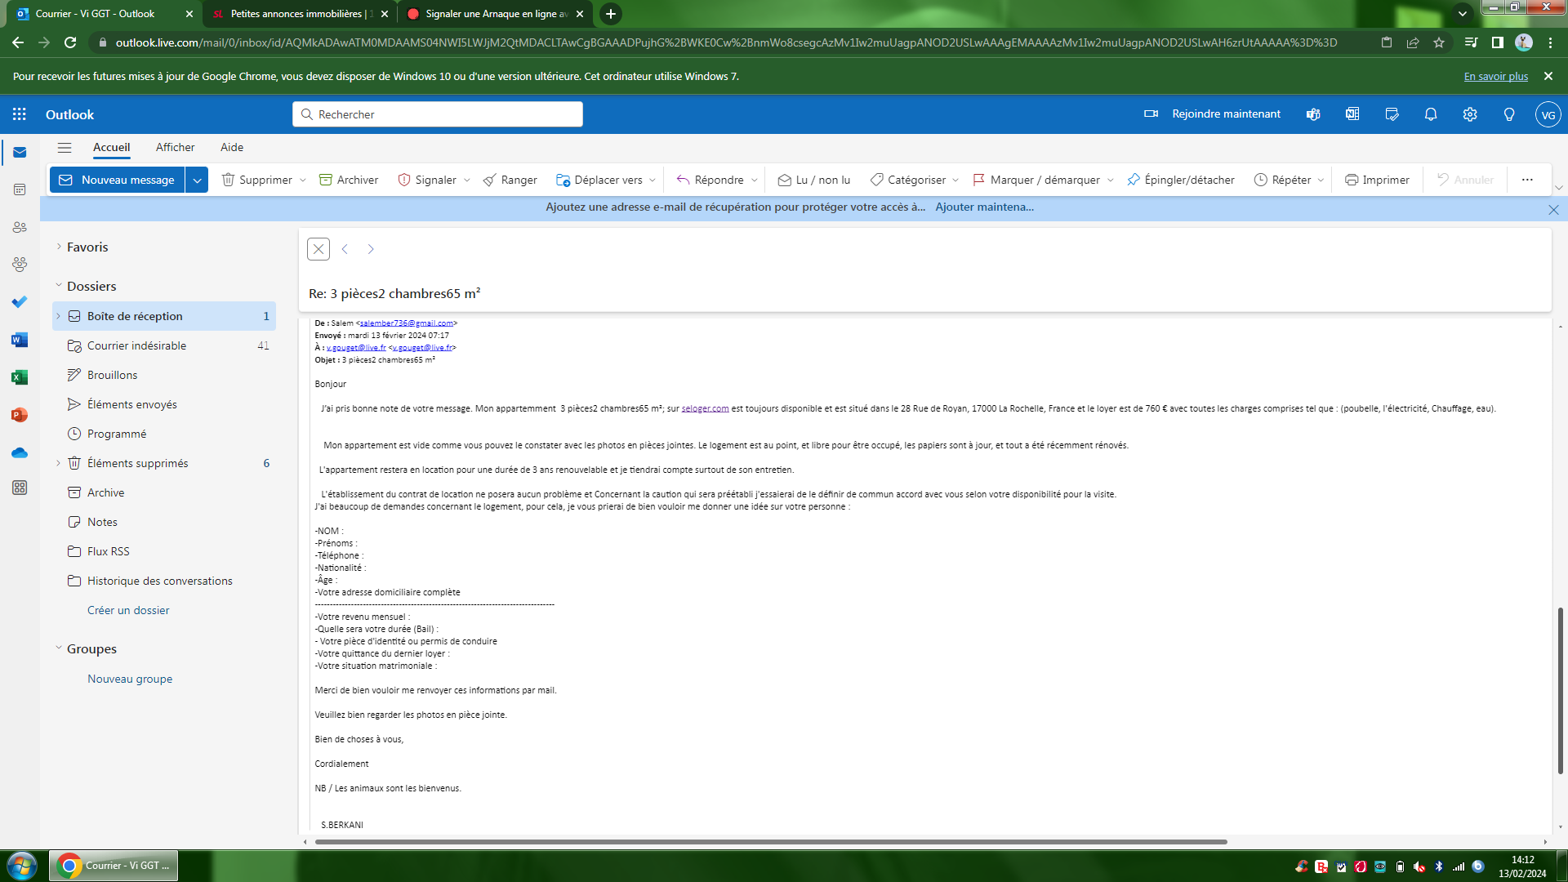Click En savoir plus link

click(1495, 76)
